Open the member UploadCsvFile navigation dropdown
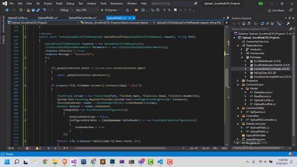Screen dimensions: 297x167 coord(188,23)
